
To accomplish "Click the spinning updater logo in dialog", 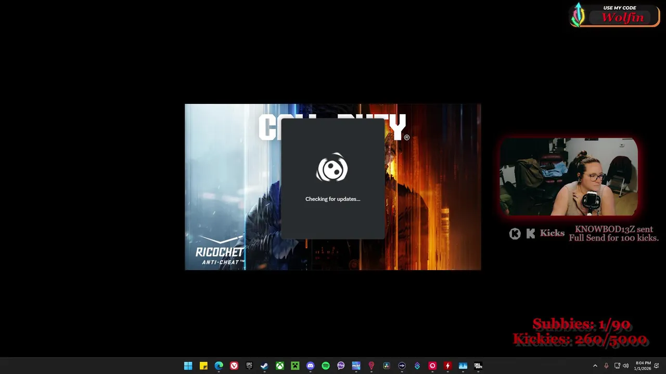I will (x=332, y=167).
